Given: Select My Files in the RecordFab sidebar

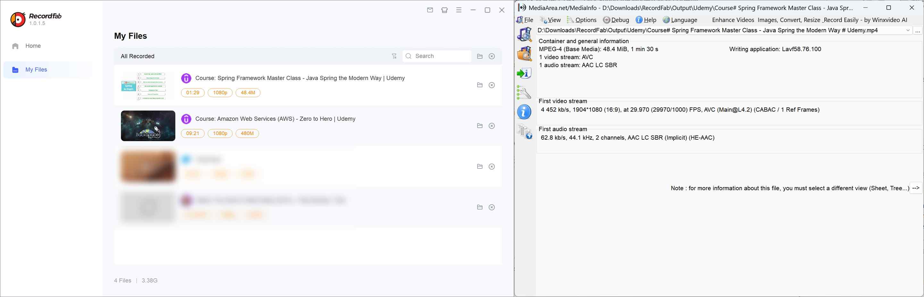Looking at the screenshot, I should 36,69.
